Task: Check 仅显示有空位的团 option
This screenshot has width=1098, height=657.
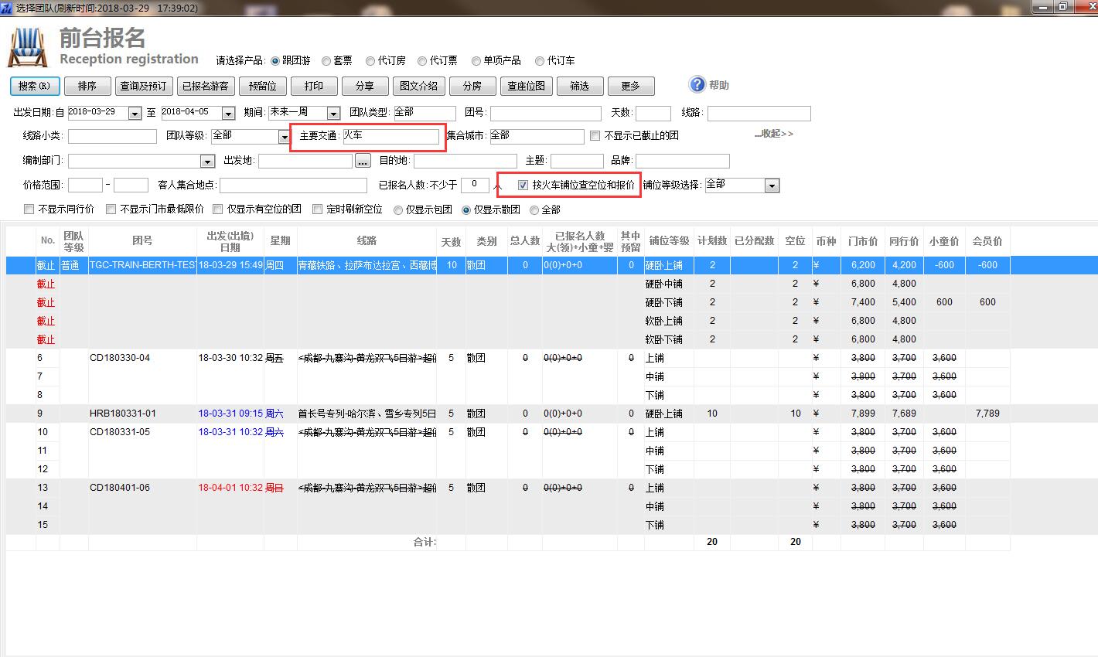Action: pyautogui.click(x=218, y=209)
